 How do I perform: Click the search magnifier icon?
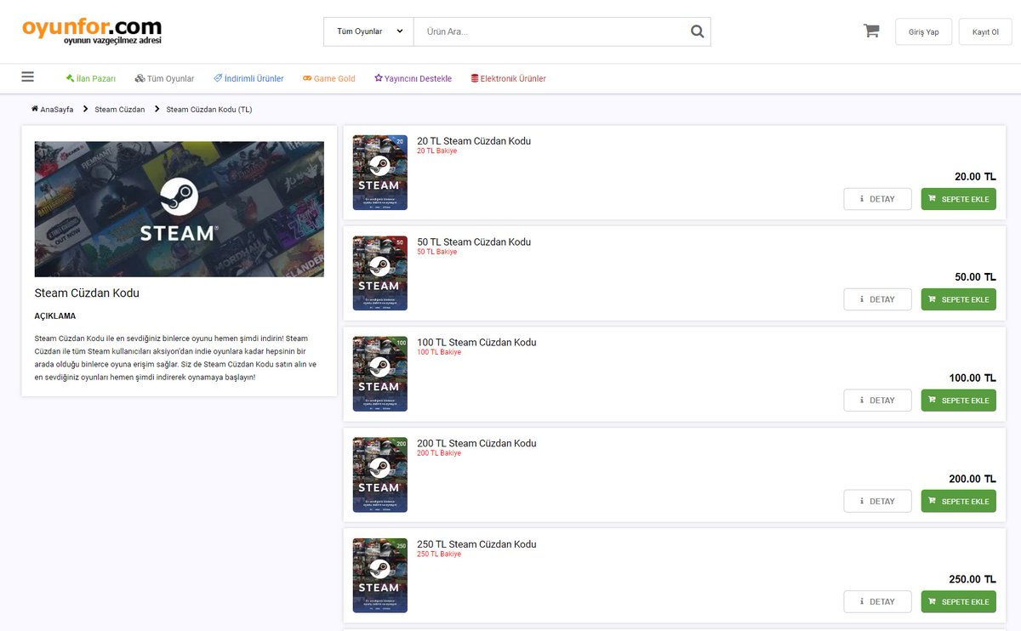tap(698, 31)
